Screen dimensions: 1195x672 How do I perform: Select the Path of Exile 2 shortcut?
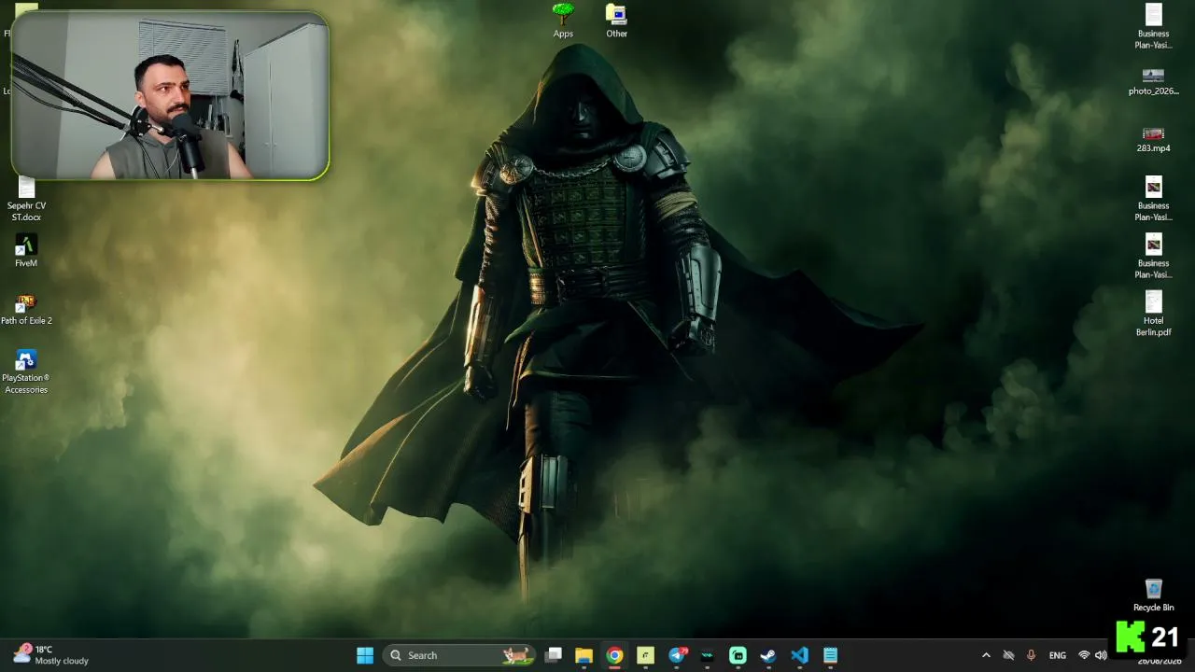click(x=26, y=309)
